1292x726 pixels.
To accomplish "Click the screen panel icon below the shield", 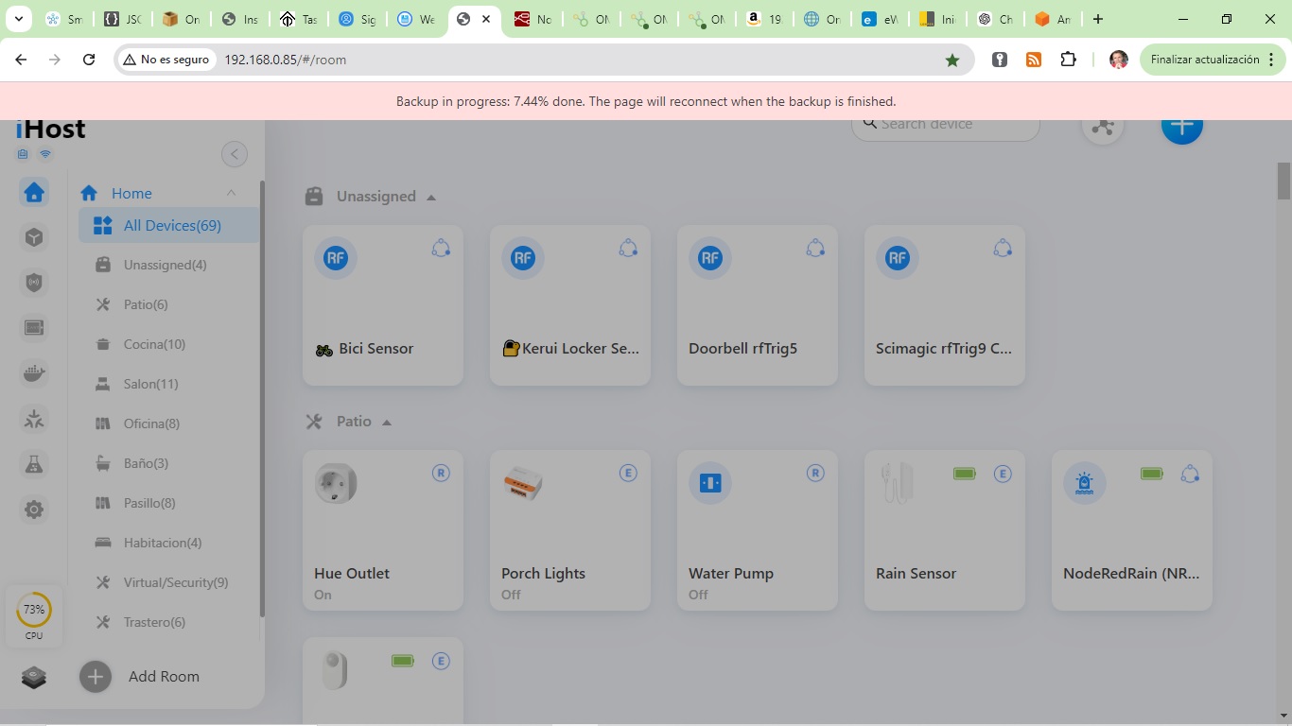I will 34,327.
